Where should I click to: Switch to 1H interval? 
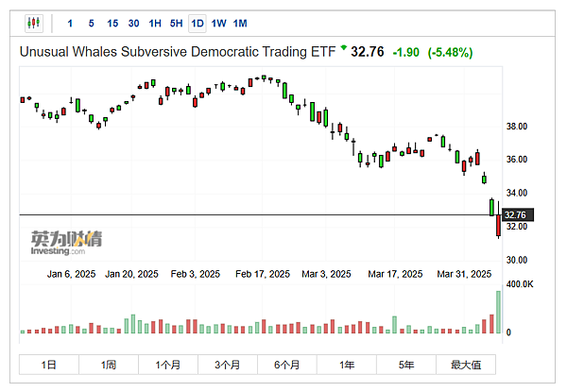pos(155,24)
